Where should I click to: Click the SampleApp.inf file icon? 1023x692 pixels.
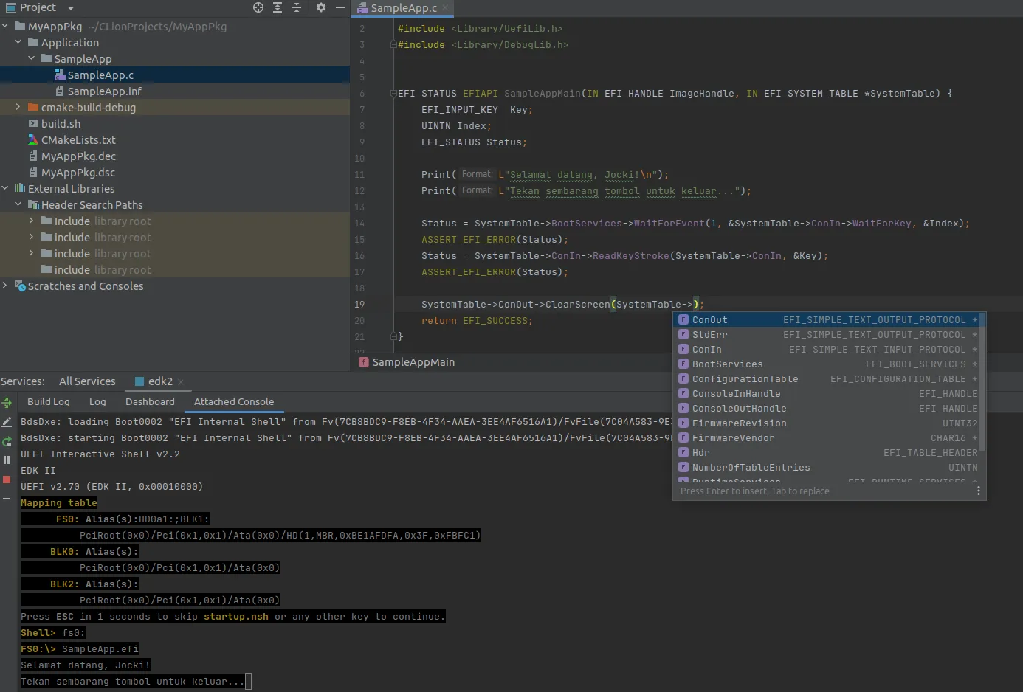pyautogui.click(x=60, y=91)
